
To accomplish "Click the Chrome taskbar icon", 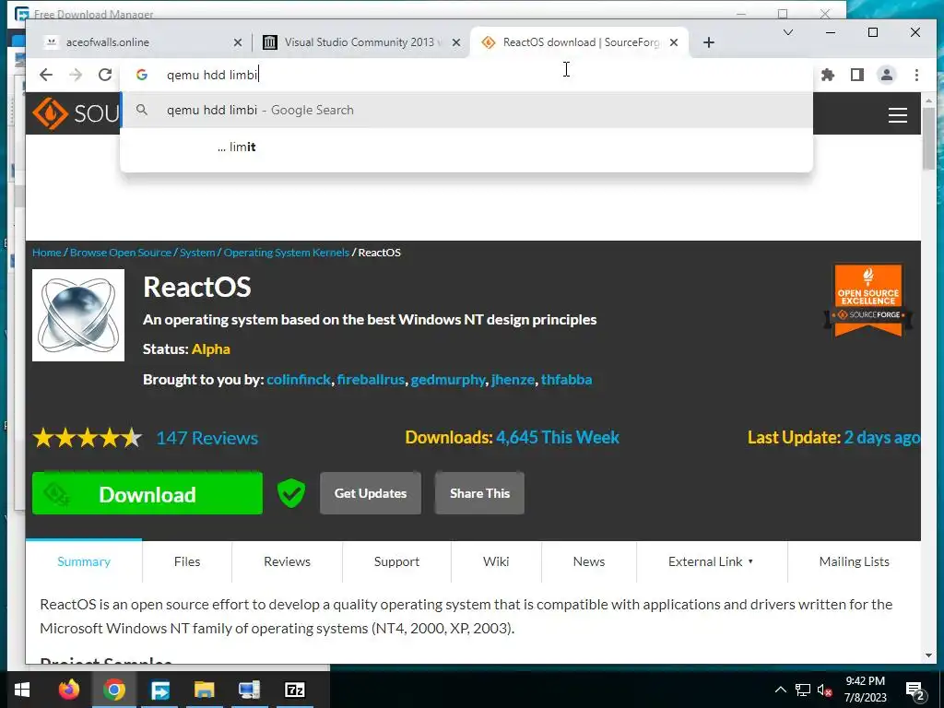I will [x=113, y=690].
